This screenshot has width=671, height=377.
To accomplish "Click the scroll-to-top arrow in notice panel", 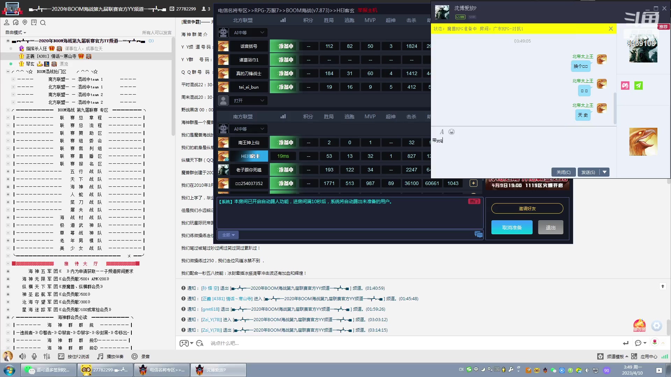I will [663, 286].
